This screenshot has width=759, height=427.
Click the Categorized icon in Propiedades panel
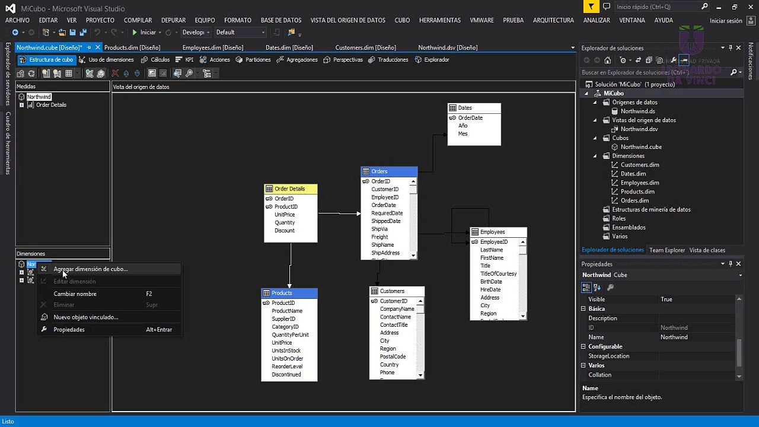point(586,288)
